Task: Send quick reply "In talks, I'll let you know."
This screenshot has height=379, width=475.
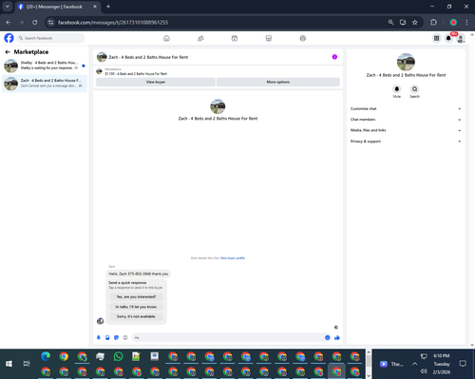Action: pyautogui.click(x=136, y=307)
